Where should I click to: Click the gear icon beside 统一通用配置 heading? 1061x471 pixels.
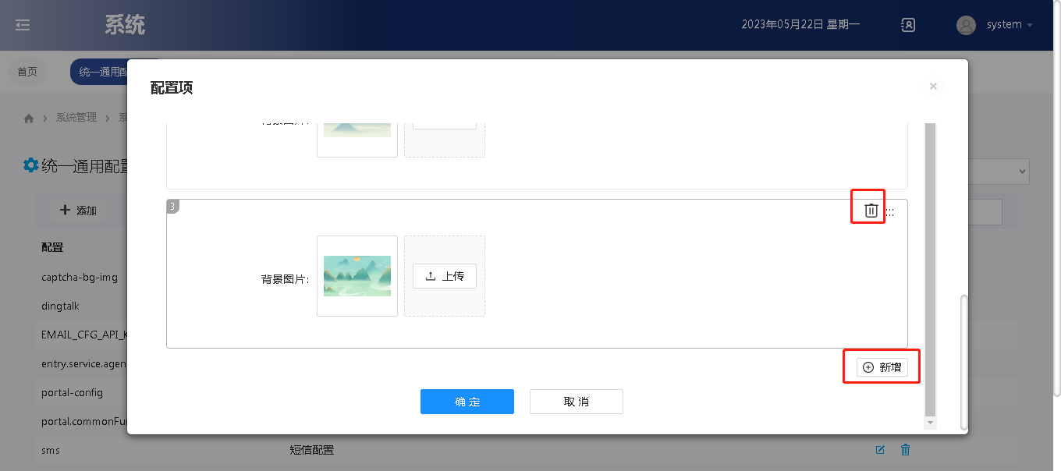30,165
